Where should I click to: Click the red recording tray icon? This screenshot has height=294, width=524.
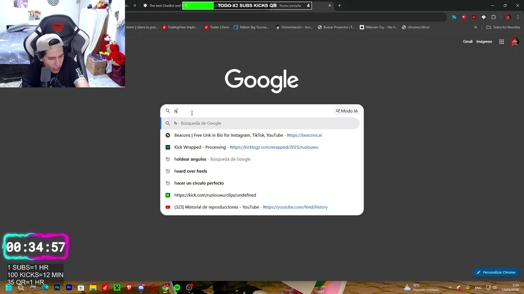[x=459, y=287]
